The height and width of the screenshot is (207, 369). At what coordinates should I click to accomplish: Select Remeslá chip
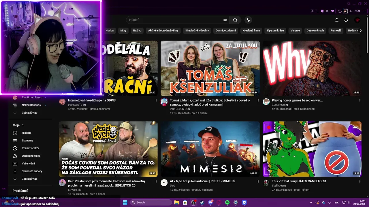(x=336, y=30)
